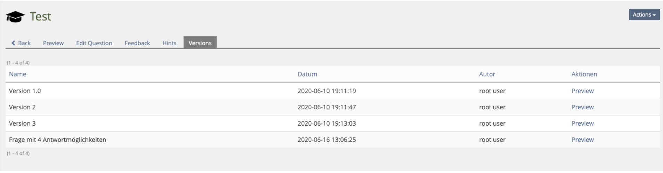Select the Version 1.0 row name

(x=25, y=91)
